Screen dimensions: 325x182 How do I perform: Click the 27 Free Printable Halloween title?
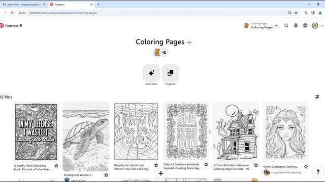tap(232, 167)
